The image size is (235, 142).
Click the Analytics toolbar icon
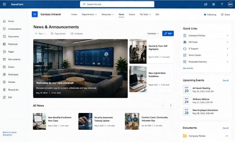[72, 34]
